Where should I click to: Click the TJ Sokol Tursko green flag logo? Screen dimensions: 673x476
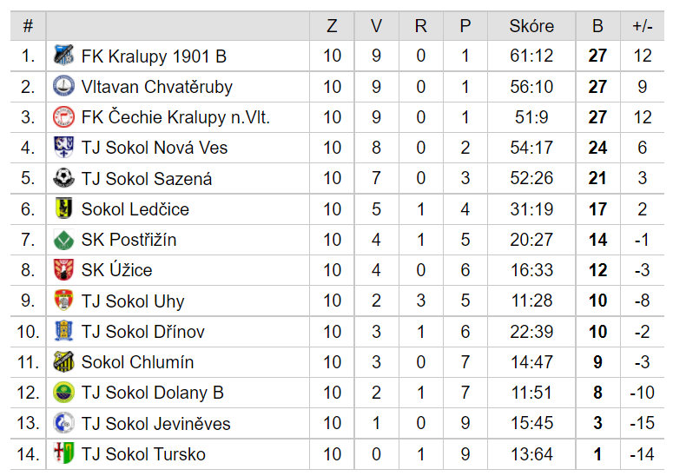[x=63, y=453]
